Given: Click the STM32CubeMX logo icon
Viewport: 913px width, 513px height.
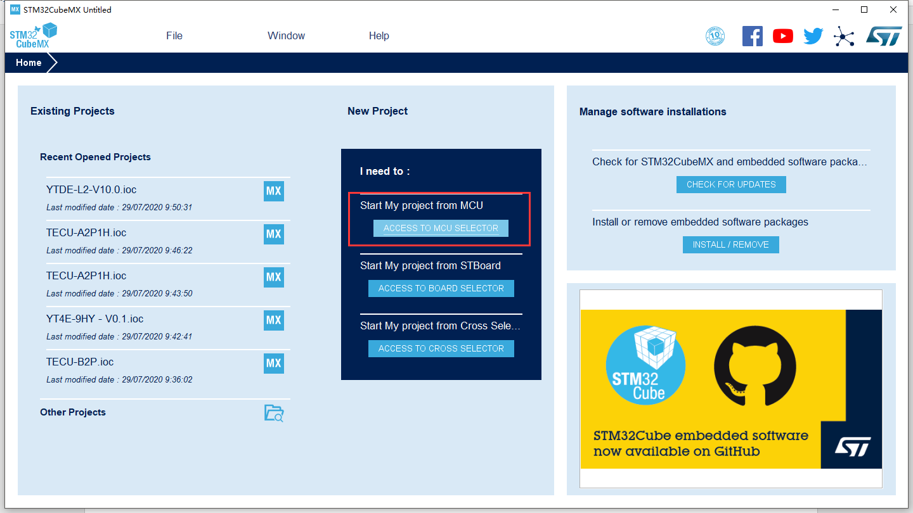Looking at the screenshot, I should pyautogui.click(x=34, y=36).
